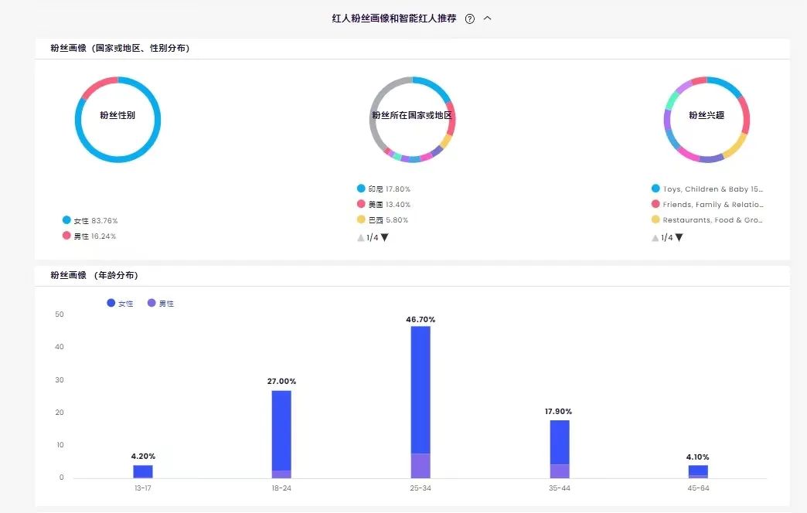
Task: Go to previous page of interests legend
Action: pyautogui.click(x=655, y=238)
